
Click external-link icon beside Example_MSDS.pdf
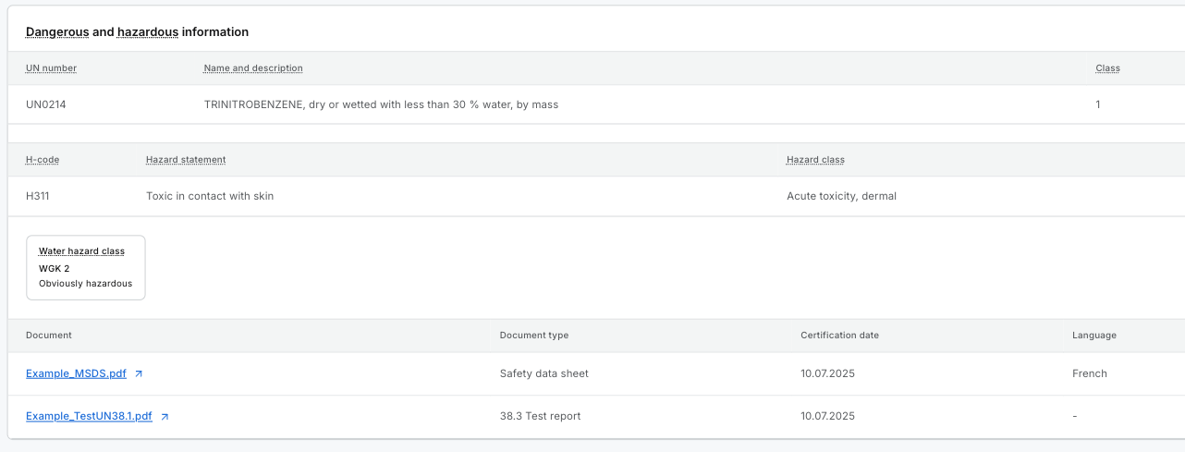point(139,374)
